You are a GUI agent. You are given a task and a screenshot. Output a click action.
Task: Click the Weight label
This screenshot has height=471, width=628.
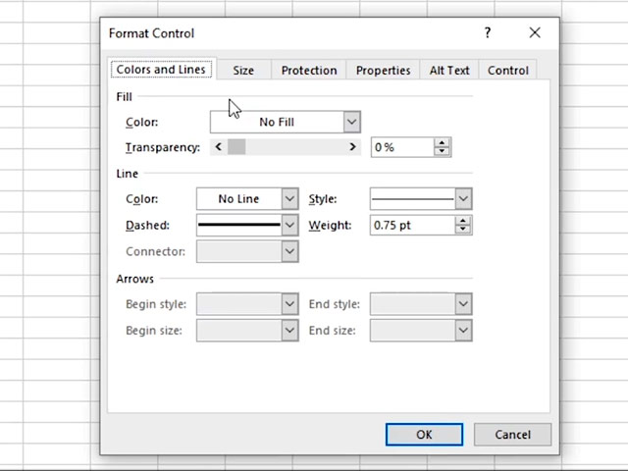(x=330, y=225)
